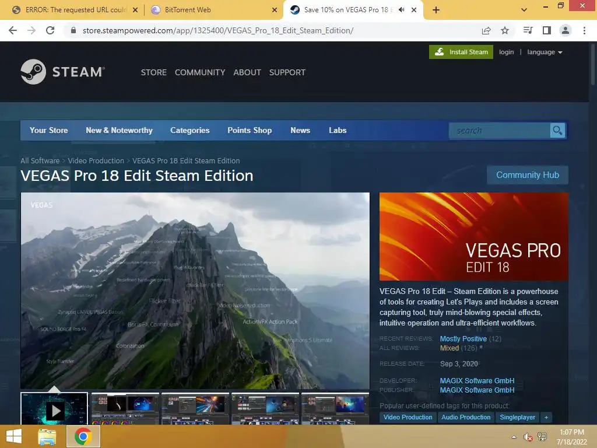Screen dimensions: 597x448
Task: Open File Explorer from taskbar
Action: 47,436
